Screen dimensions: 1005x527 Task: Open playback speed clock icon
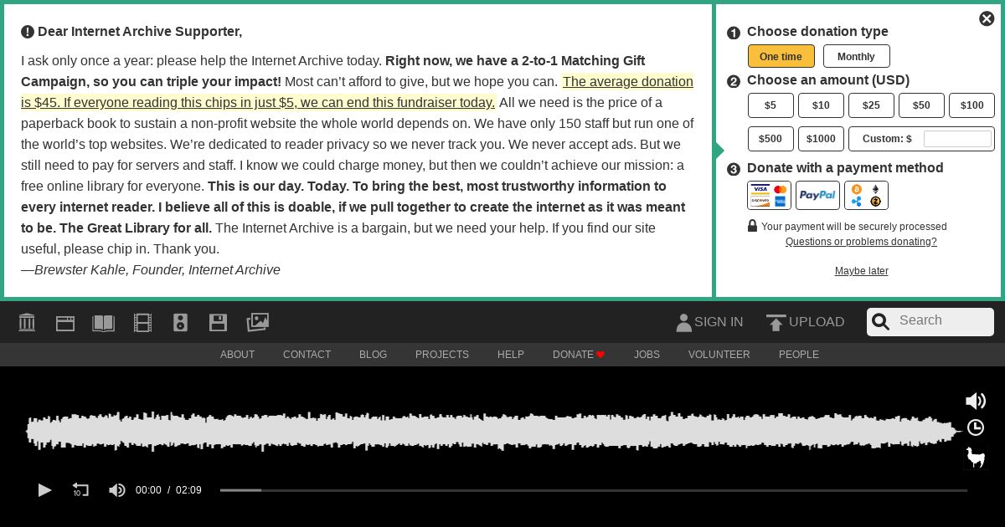tap(976, 427)
